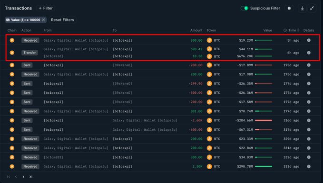
Task: Click the Received badge in the 5h ago row
Action: coord(30,40)
